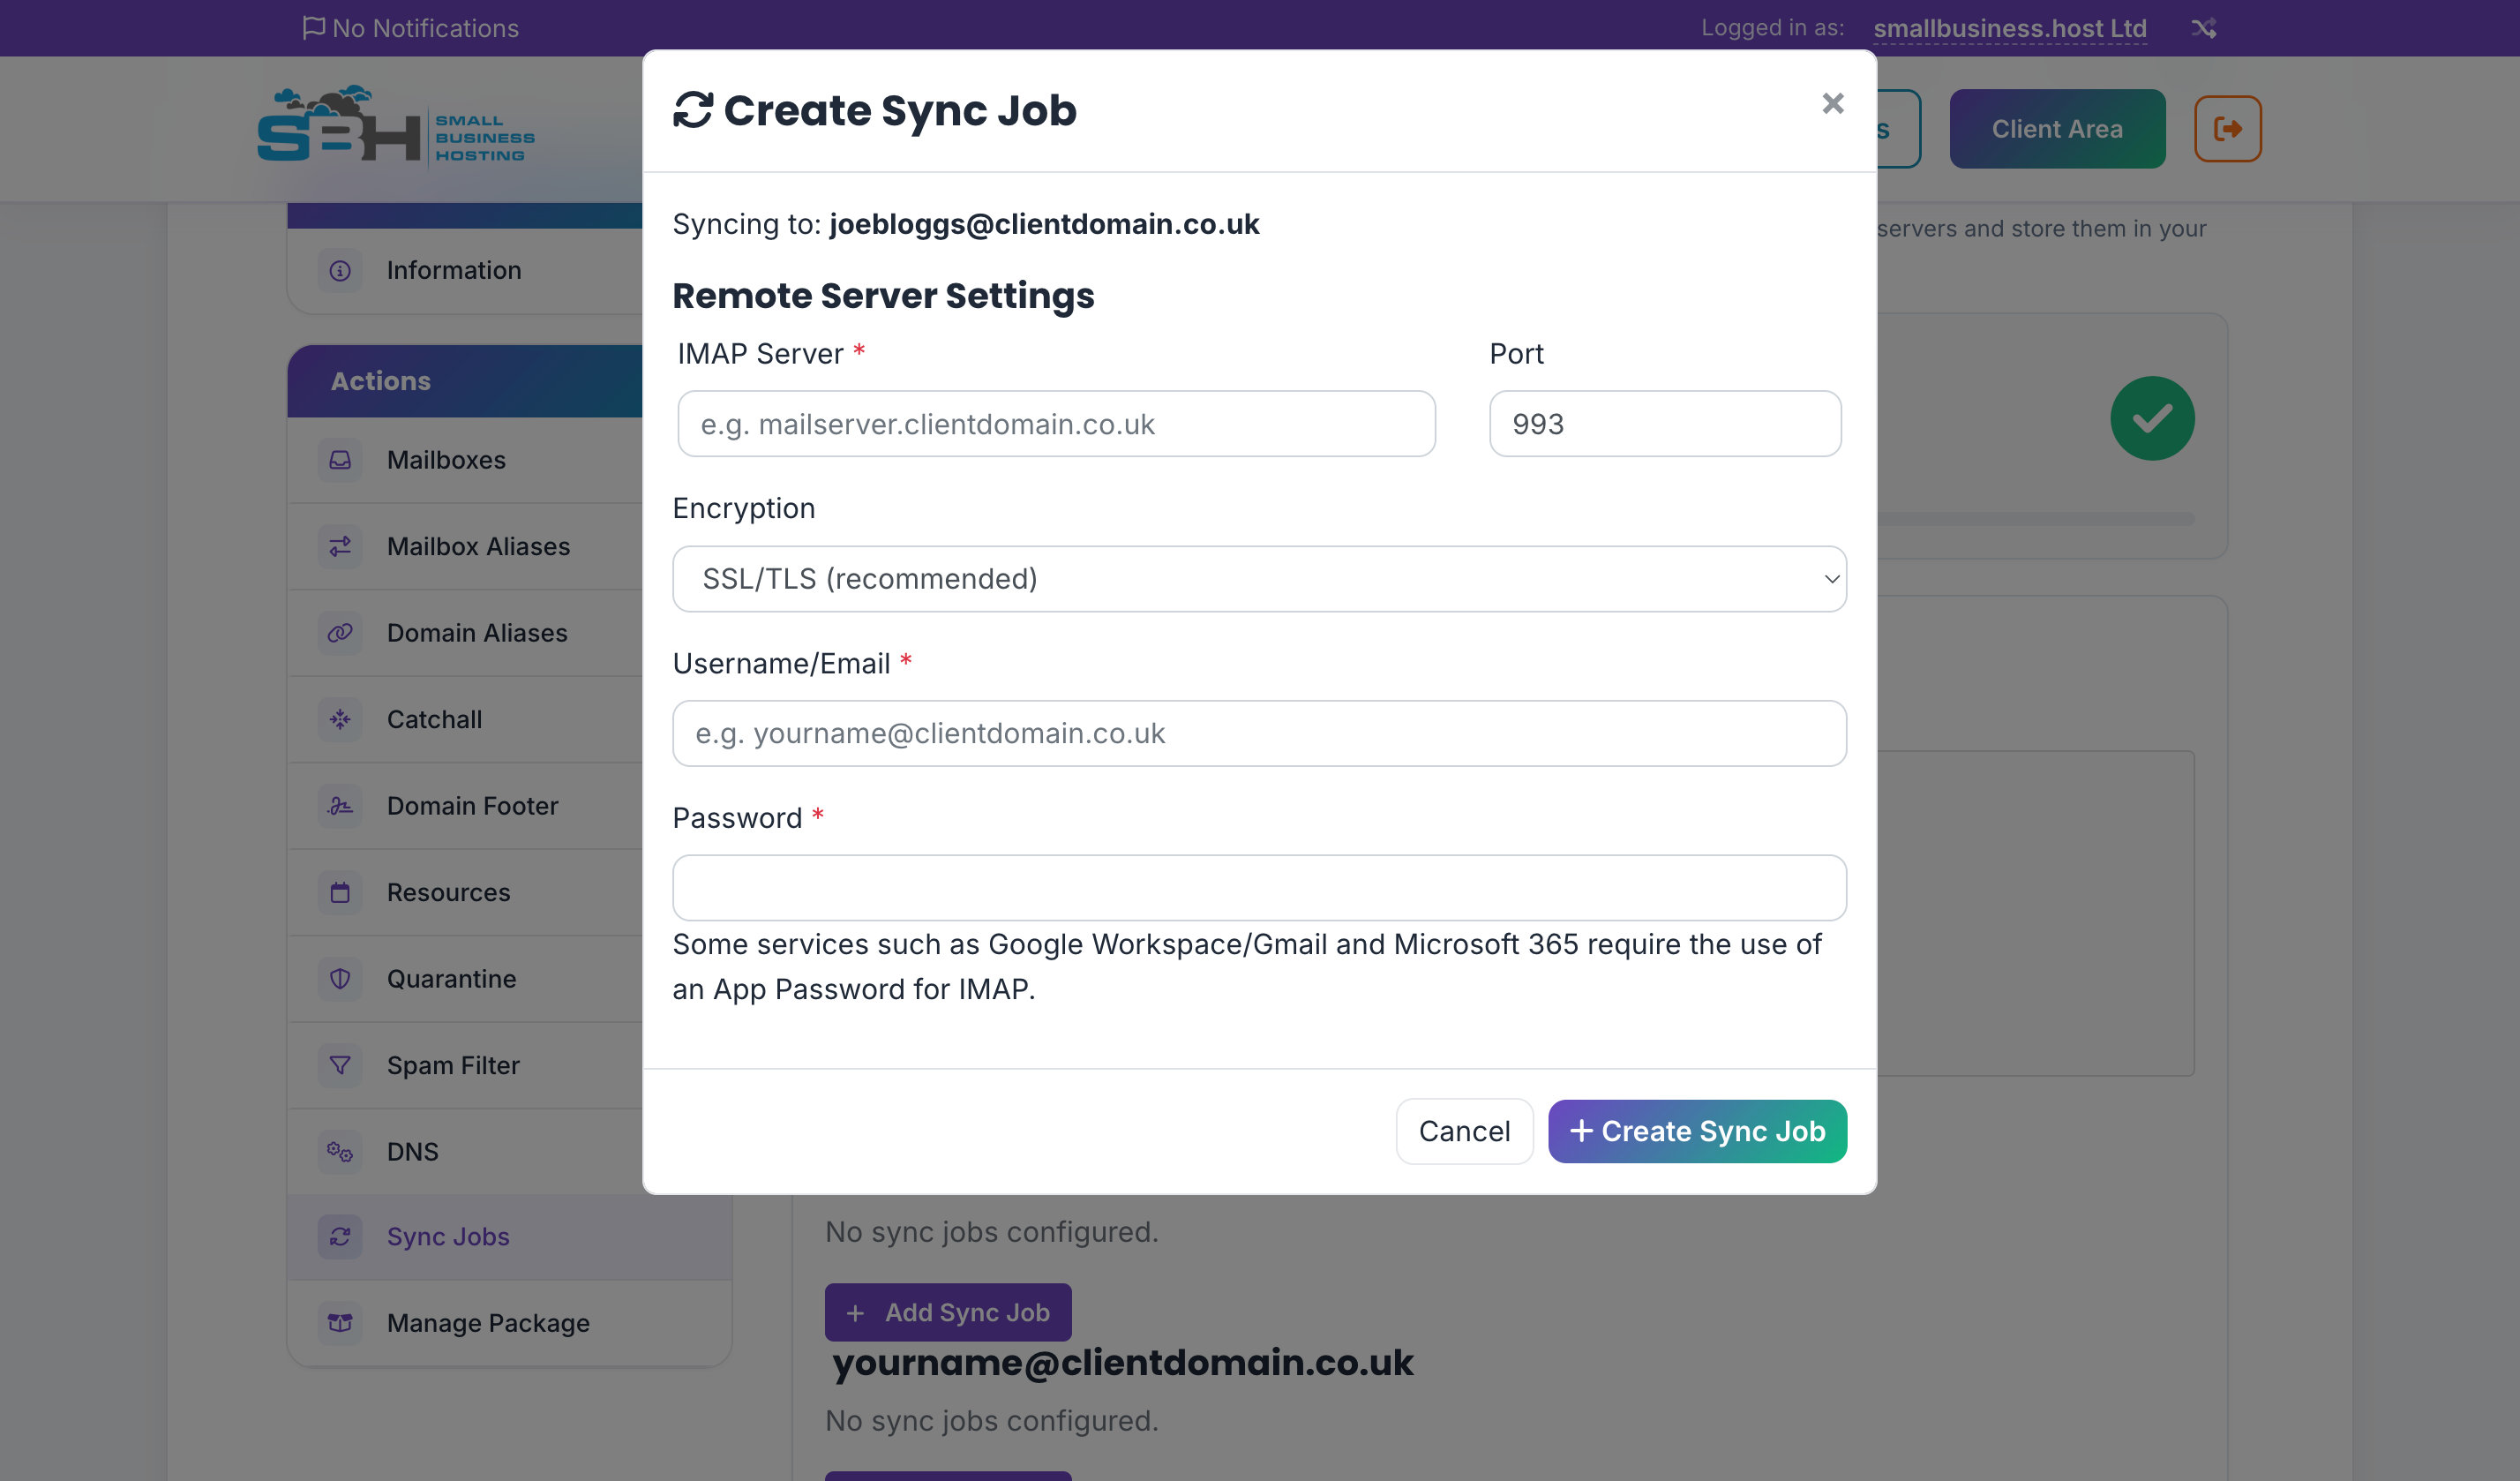Image resolution: width=2520 pixels, height=1481 pixels.
Task: Click the Sync Jobs refresh icon
Action: [340, 1237]
